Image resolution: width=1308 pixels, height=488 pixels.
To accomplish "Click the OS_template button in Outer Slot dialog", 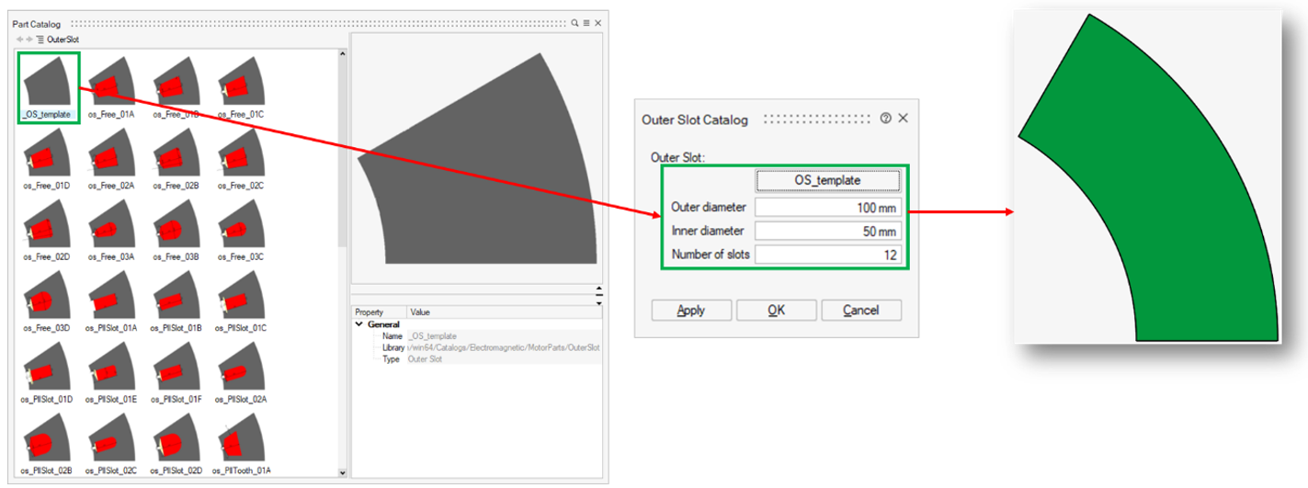I will [827, 180].
